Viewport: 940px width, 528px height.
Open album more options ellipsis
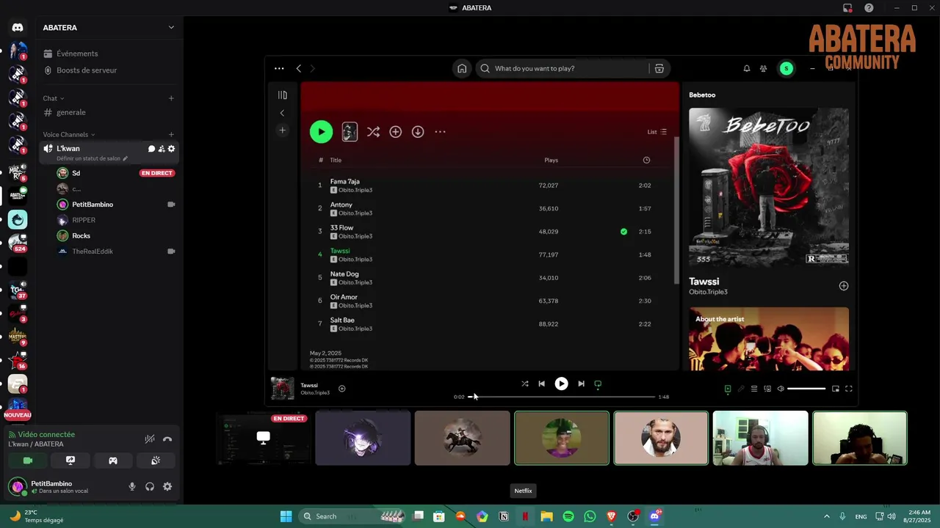click(440, 132)
